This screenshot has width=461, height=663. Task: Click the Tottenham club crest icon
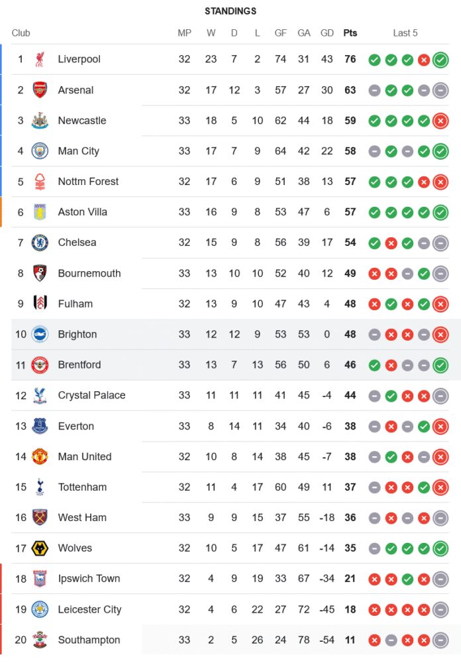(40, 487)
